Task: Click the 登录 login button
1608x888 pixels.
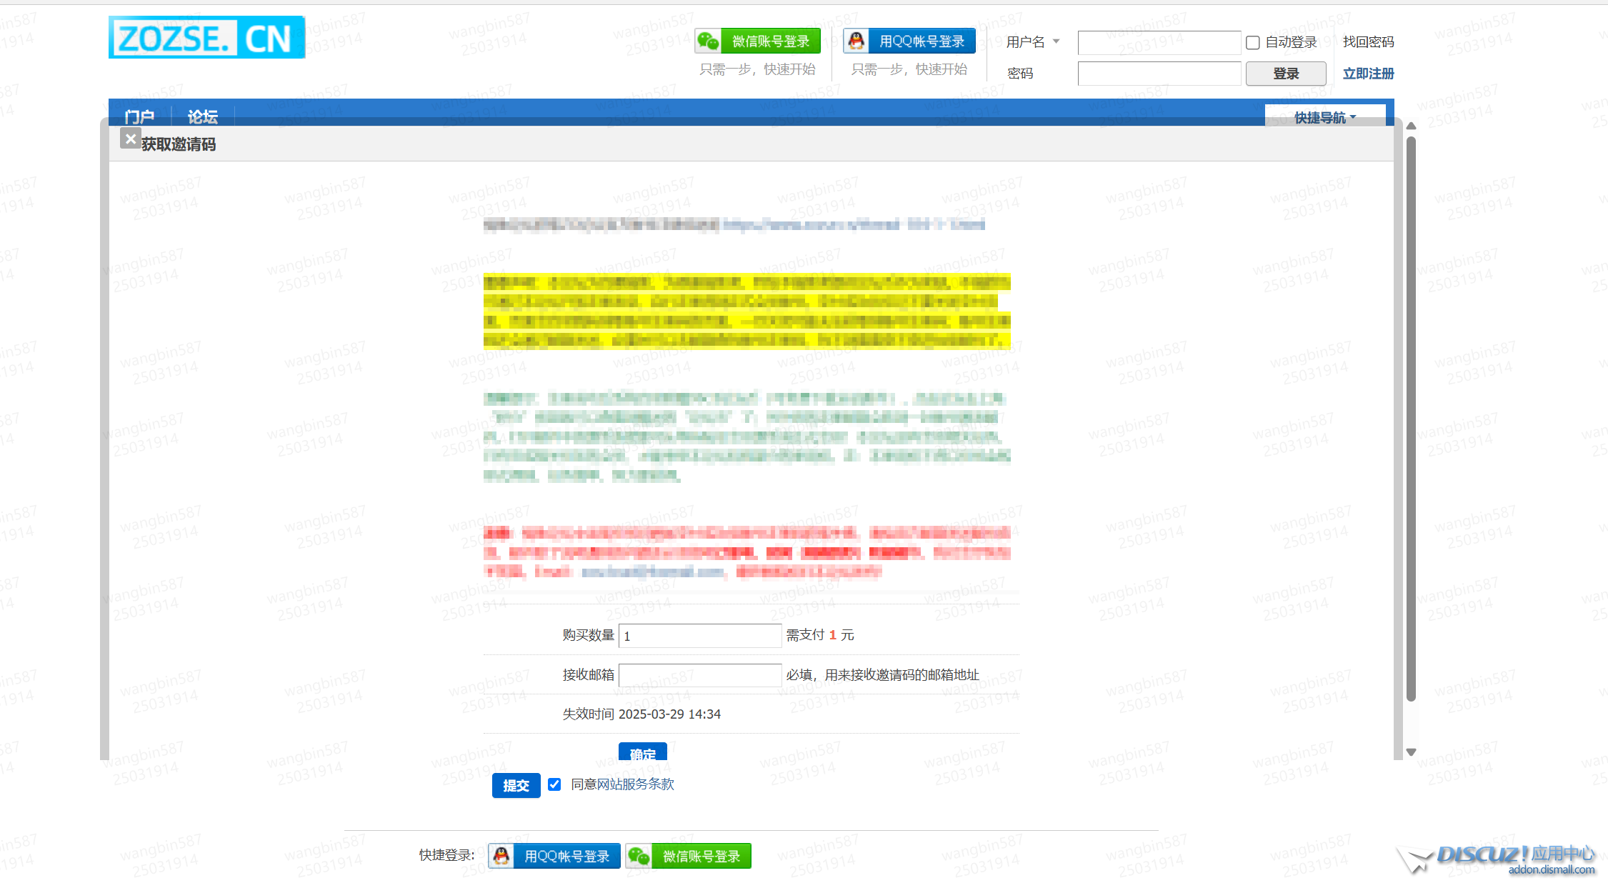Action: coord(1285,74)
